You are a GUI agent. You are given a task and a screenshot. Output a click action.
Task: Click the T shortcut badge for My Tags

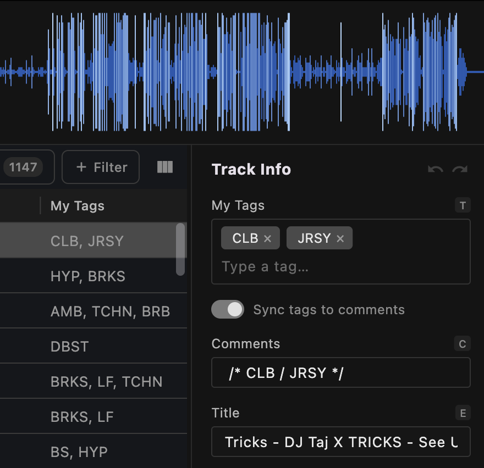463,205
